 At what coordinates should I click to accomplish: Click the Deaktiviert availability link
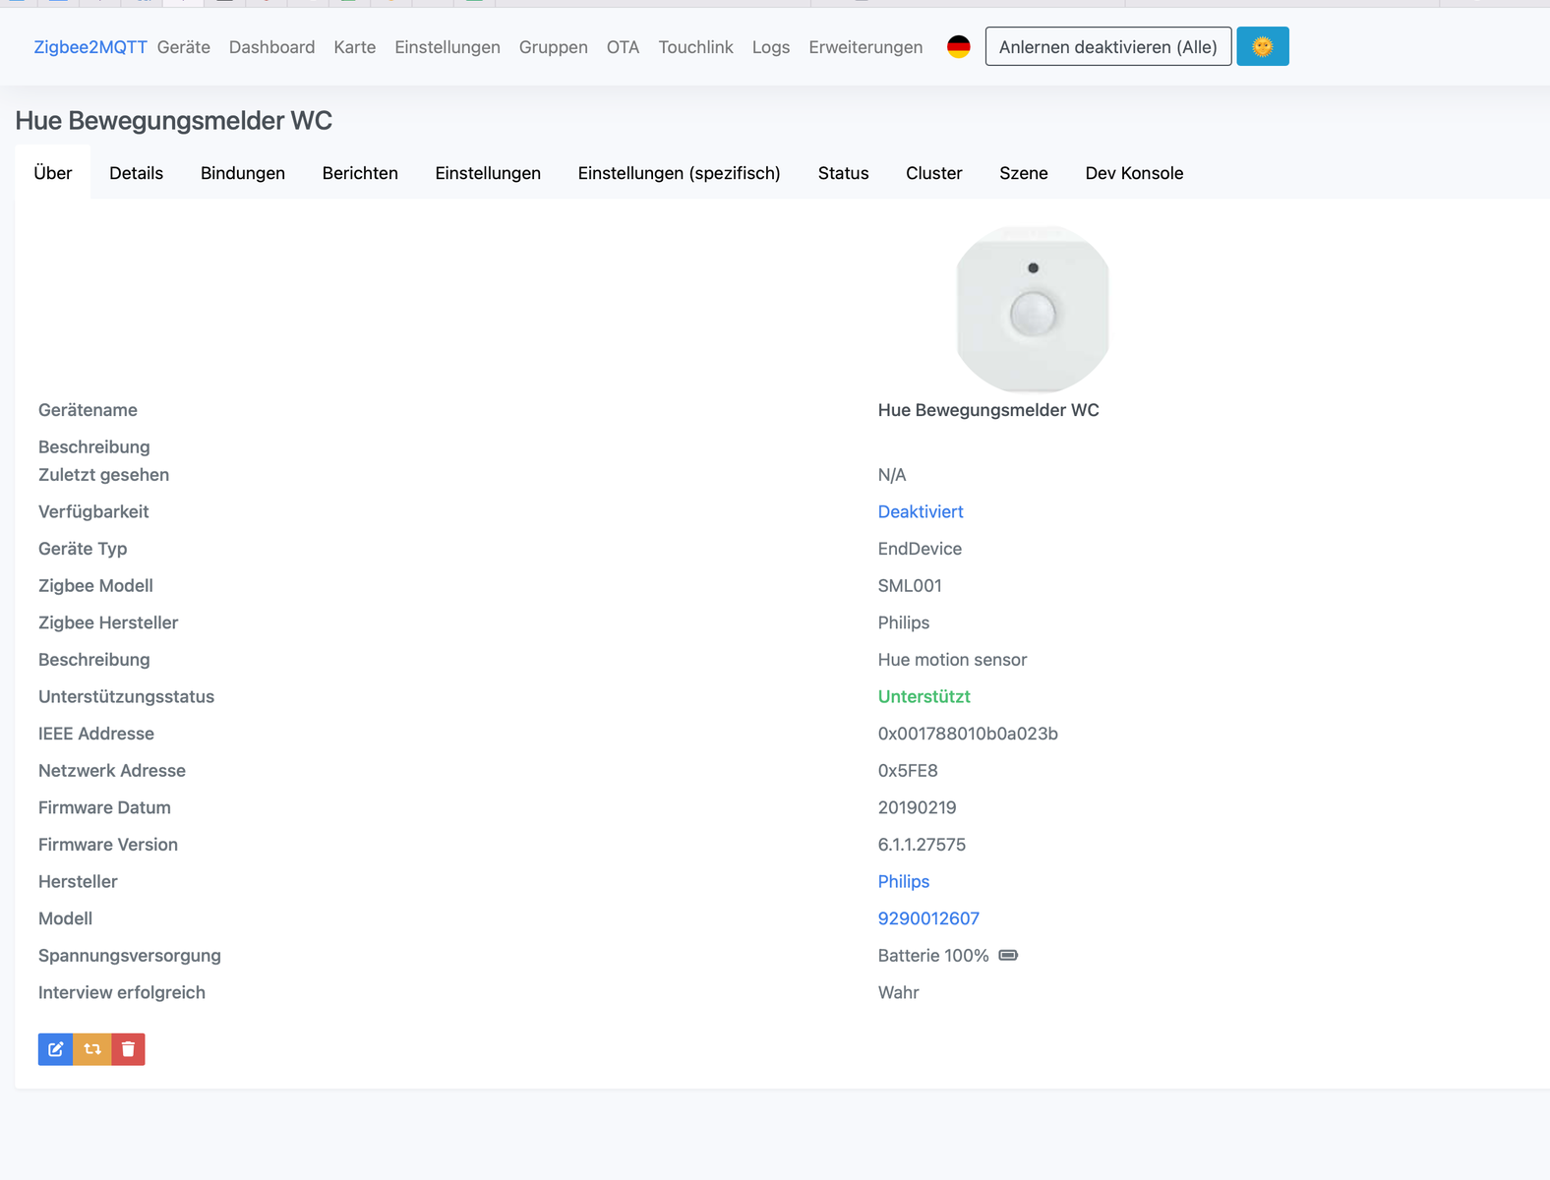(920, 511)
